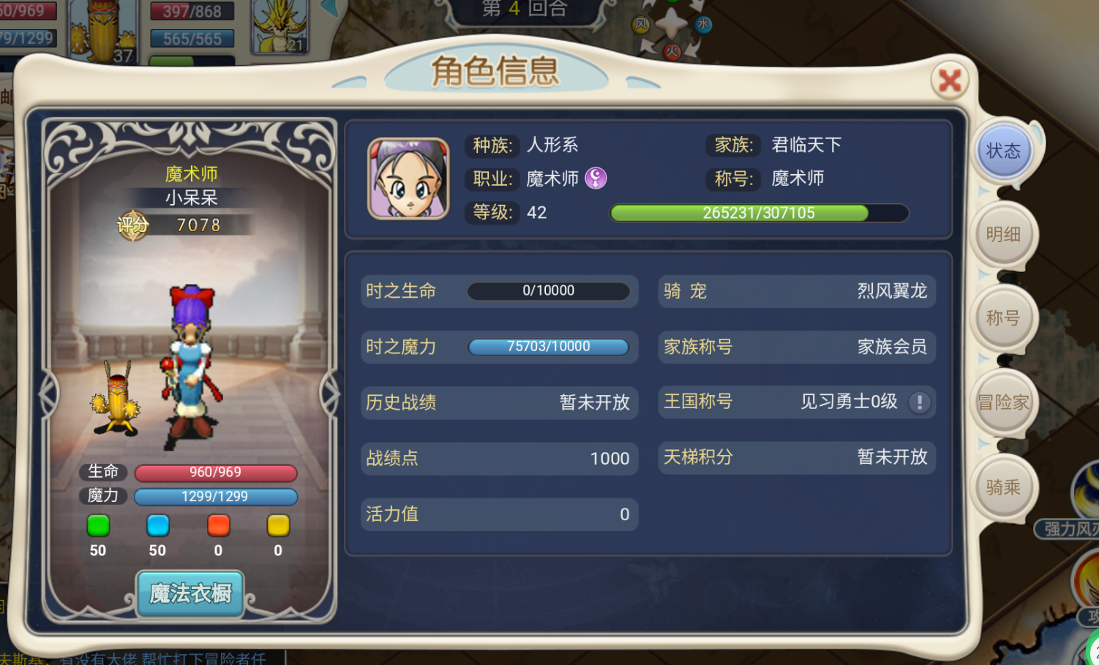The image size is (1099, 665).
Task: Select the 冒险家 tab
Action: pyautogui.click(x=1003, y=402)
